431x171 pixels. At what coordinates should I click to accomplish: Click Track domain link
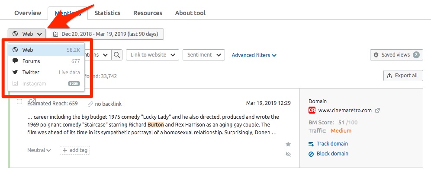pos(328,144)
